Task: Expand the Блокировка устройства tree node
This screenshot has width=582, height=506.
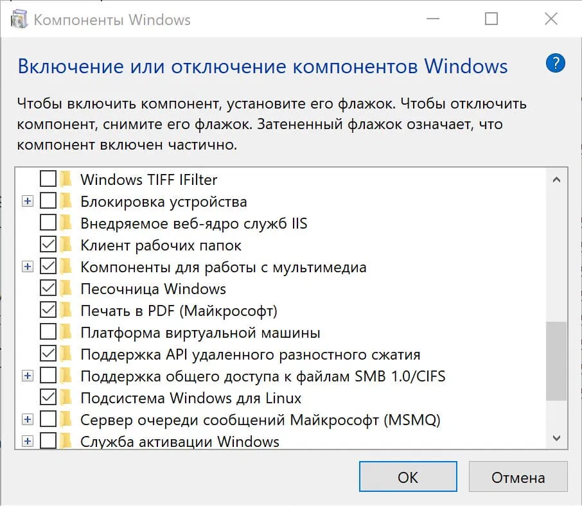Action: tap(27, 201)
